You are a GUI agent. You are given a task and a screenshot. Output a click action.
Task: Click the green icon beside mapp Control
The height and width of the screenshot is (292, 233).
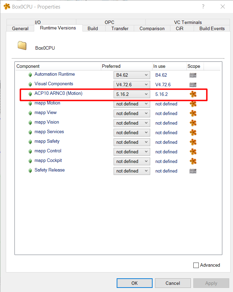tap(30, 151)
